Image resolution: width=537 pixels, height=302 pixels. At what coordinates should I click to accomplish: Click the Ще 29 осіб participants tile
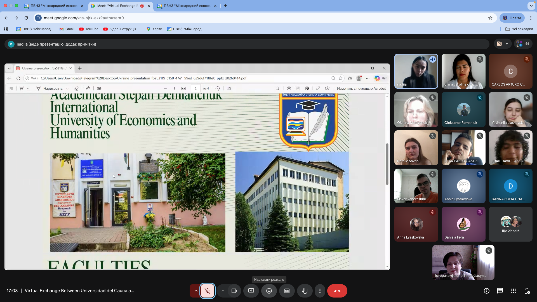pyautogui.click(x=510, y=224)
